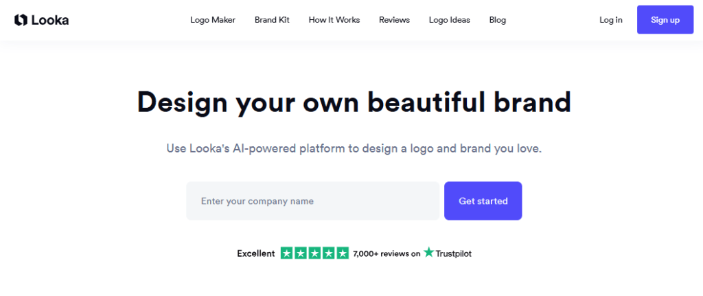Click the second green rating star
The width and height of the screenshot is (703, 296).
tap(301, 253)
